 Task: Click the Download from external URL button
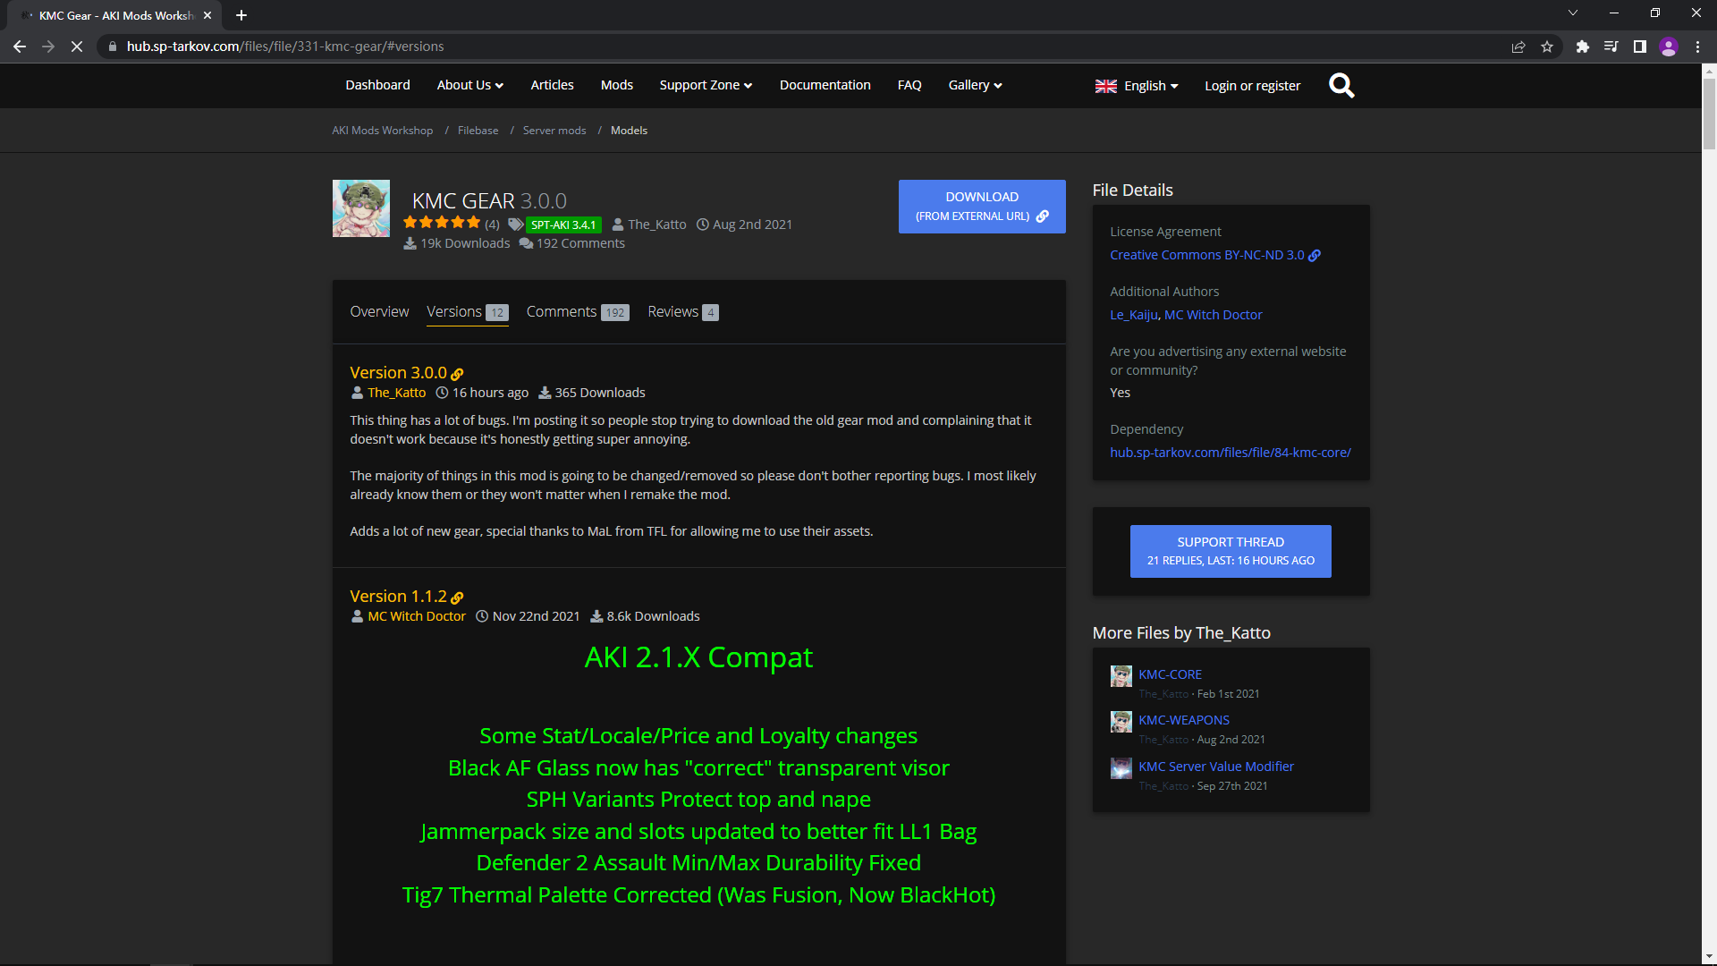coord(982,207)
